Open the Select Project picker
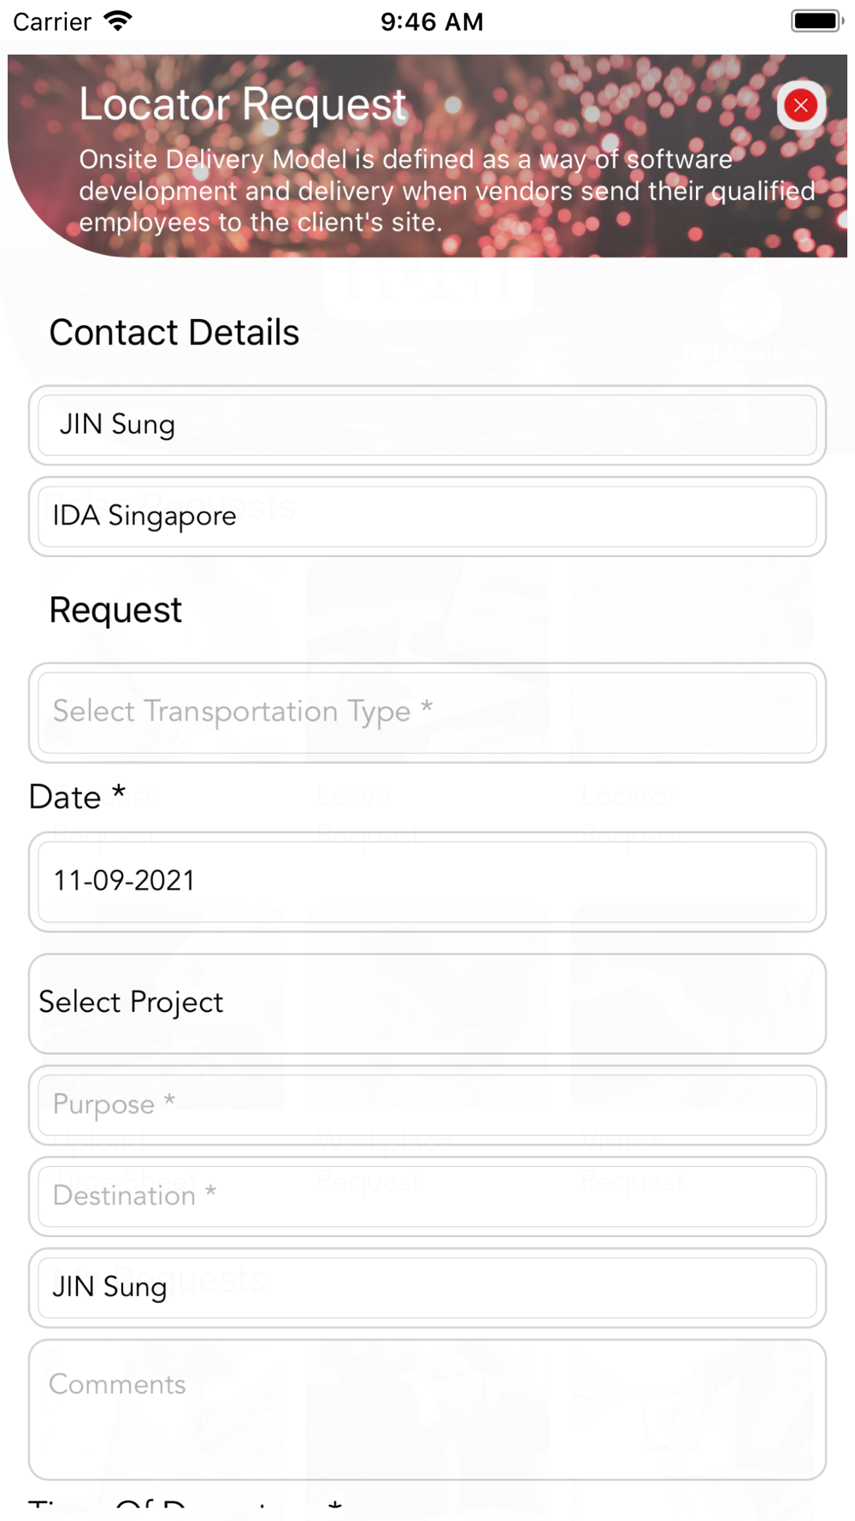The height and width of the screenshot is (1521, 855). tap(427, 1003)
